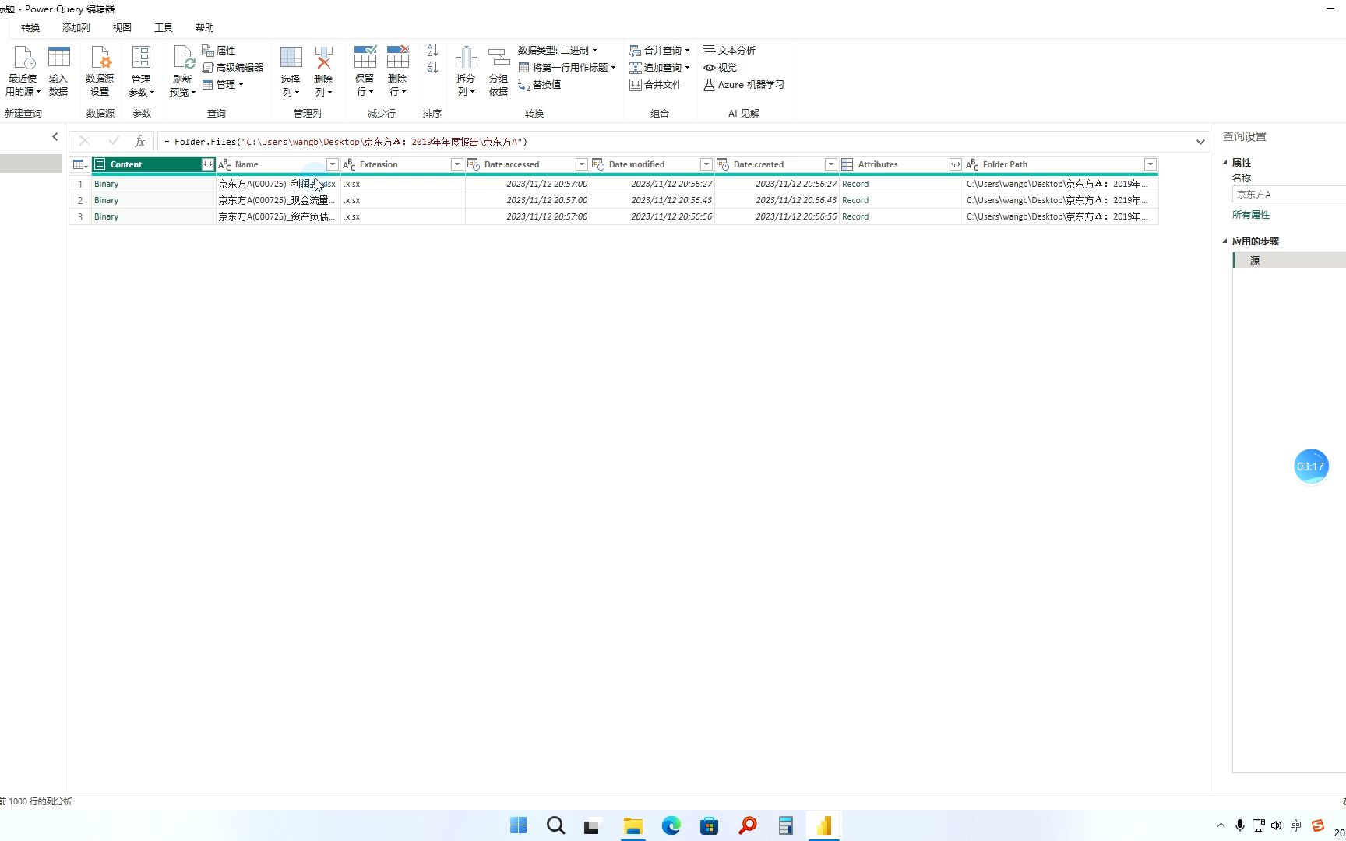Click the 分组依据 group by icon
The image size is (1346, 841).
coord(499,71)
